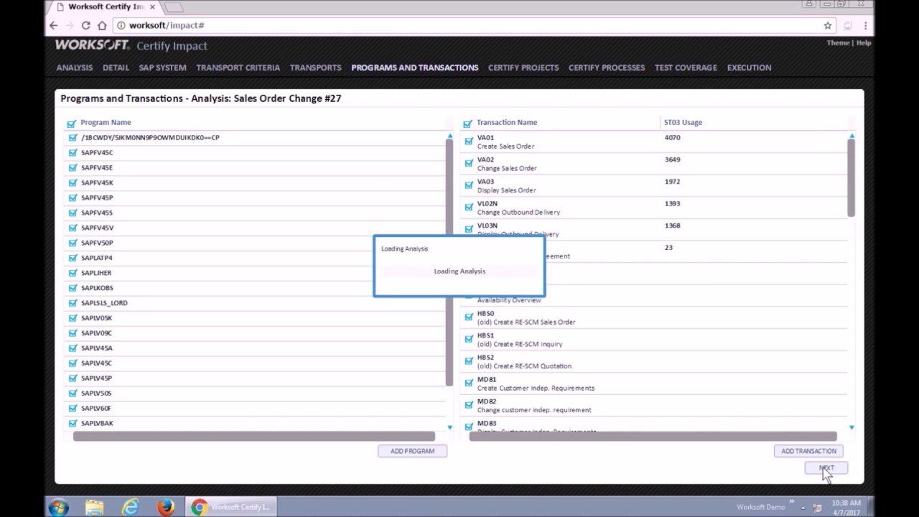Launch Firefox from taskbar
The height and width of the screenshot is (517, 919).
point(166,507)
